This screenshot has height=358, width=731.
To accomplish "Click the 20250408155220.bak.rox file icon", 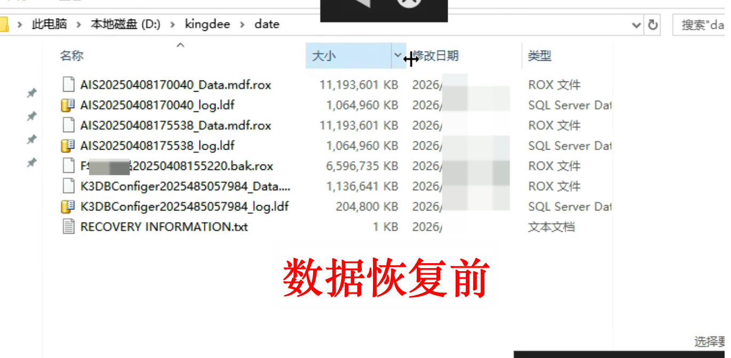I will point(68,166).
